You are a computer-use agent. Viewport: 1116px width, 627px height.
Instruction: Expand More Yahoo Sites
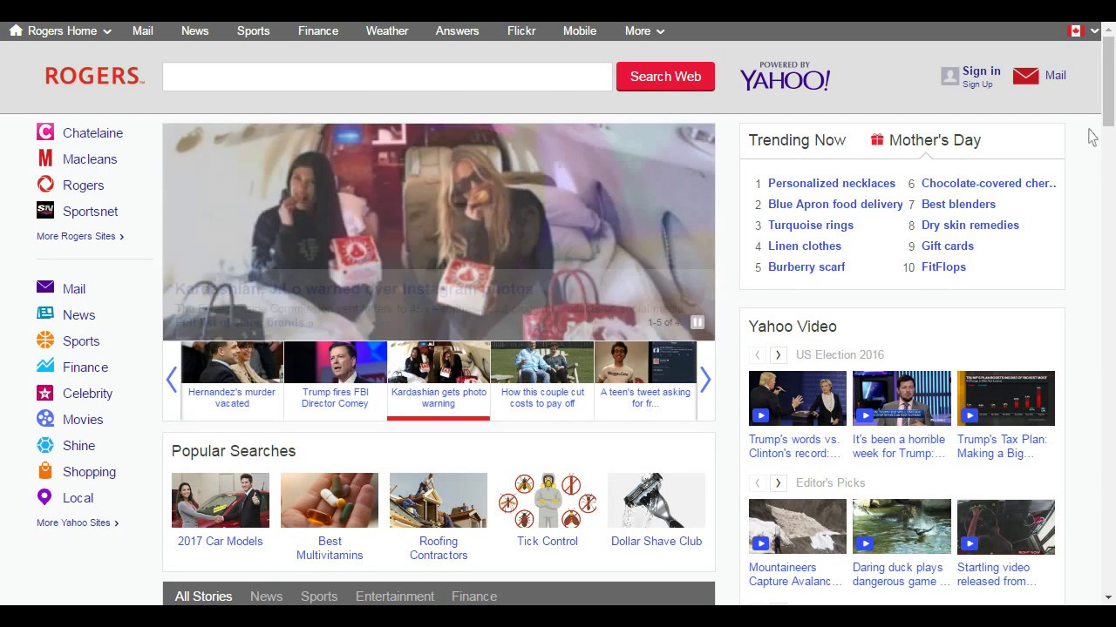click(78, 522)
